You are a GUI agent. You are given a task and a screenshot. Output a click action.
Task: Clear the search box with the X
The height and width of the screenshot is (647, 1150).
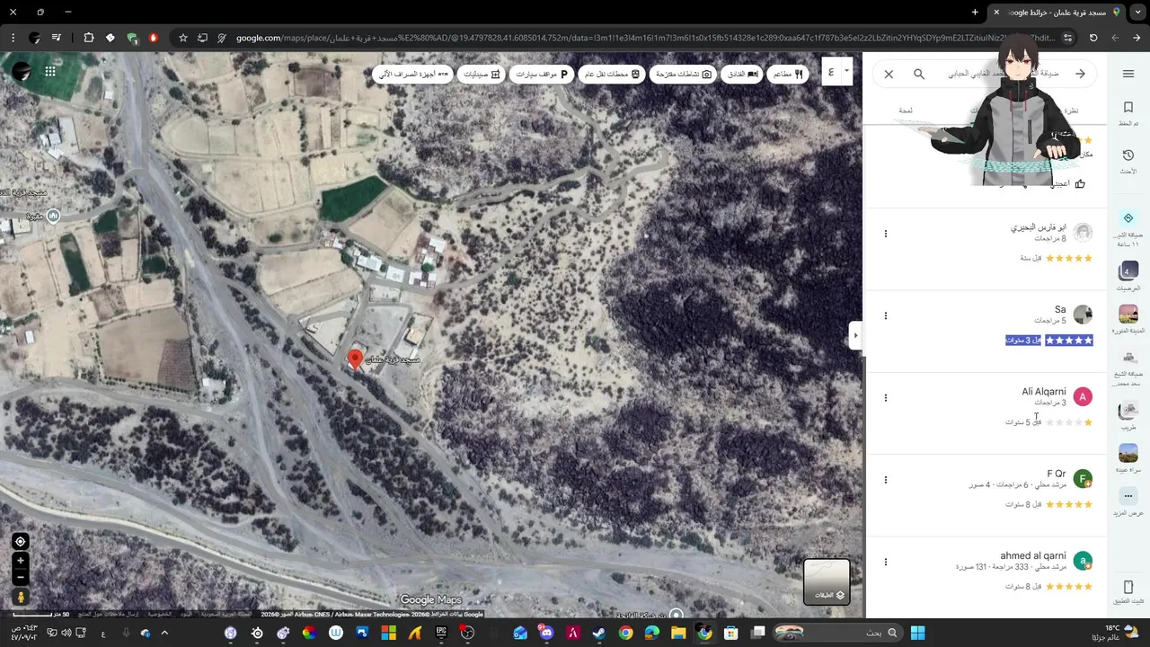click(x=889, y=74)
